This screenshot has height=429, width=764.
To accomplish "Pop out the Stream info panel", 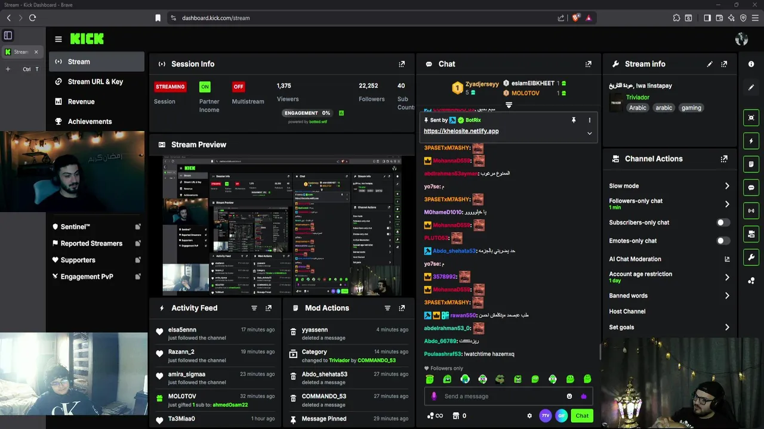I will coord(724,64).
